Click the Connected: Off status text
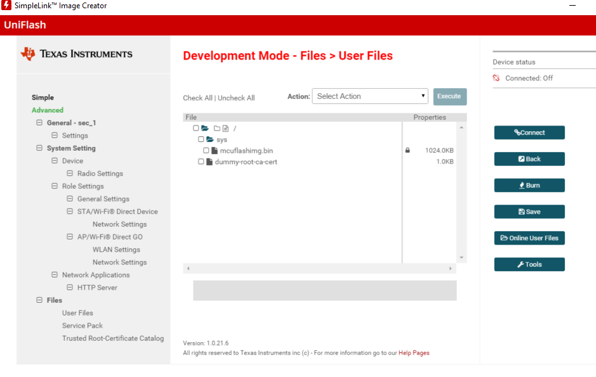596x377 pixels. tap(529, 78)
